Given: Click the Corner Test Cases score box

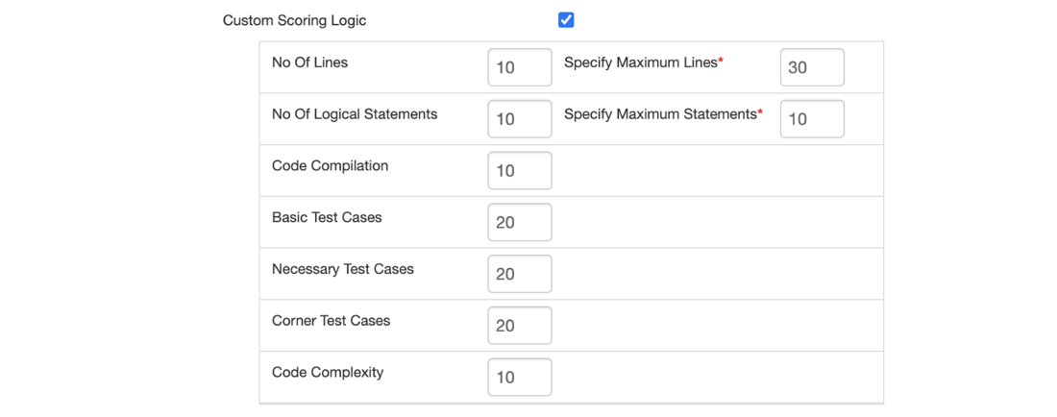Looking at the screenshot, I should pos(519,326).
